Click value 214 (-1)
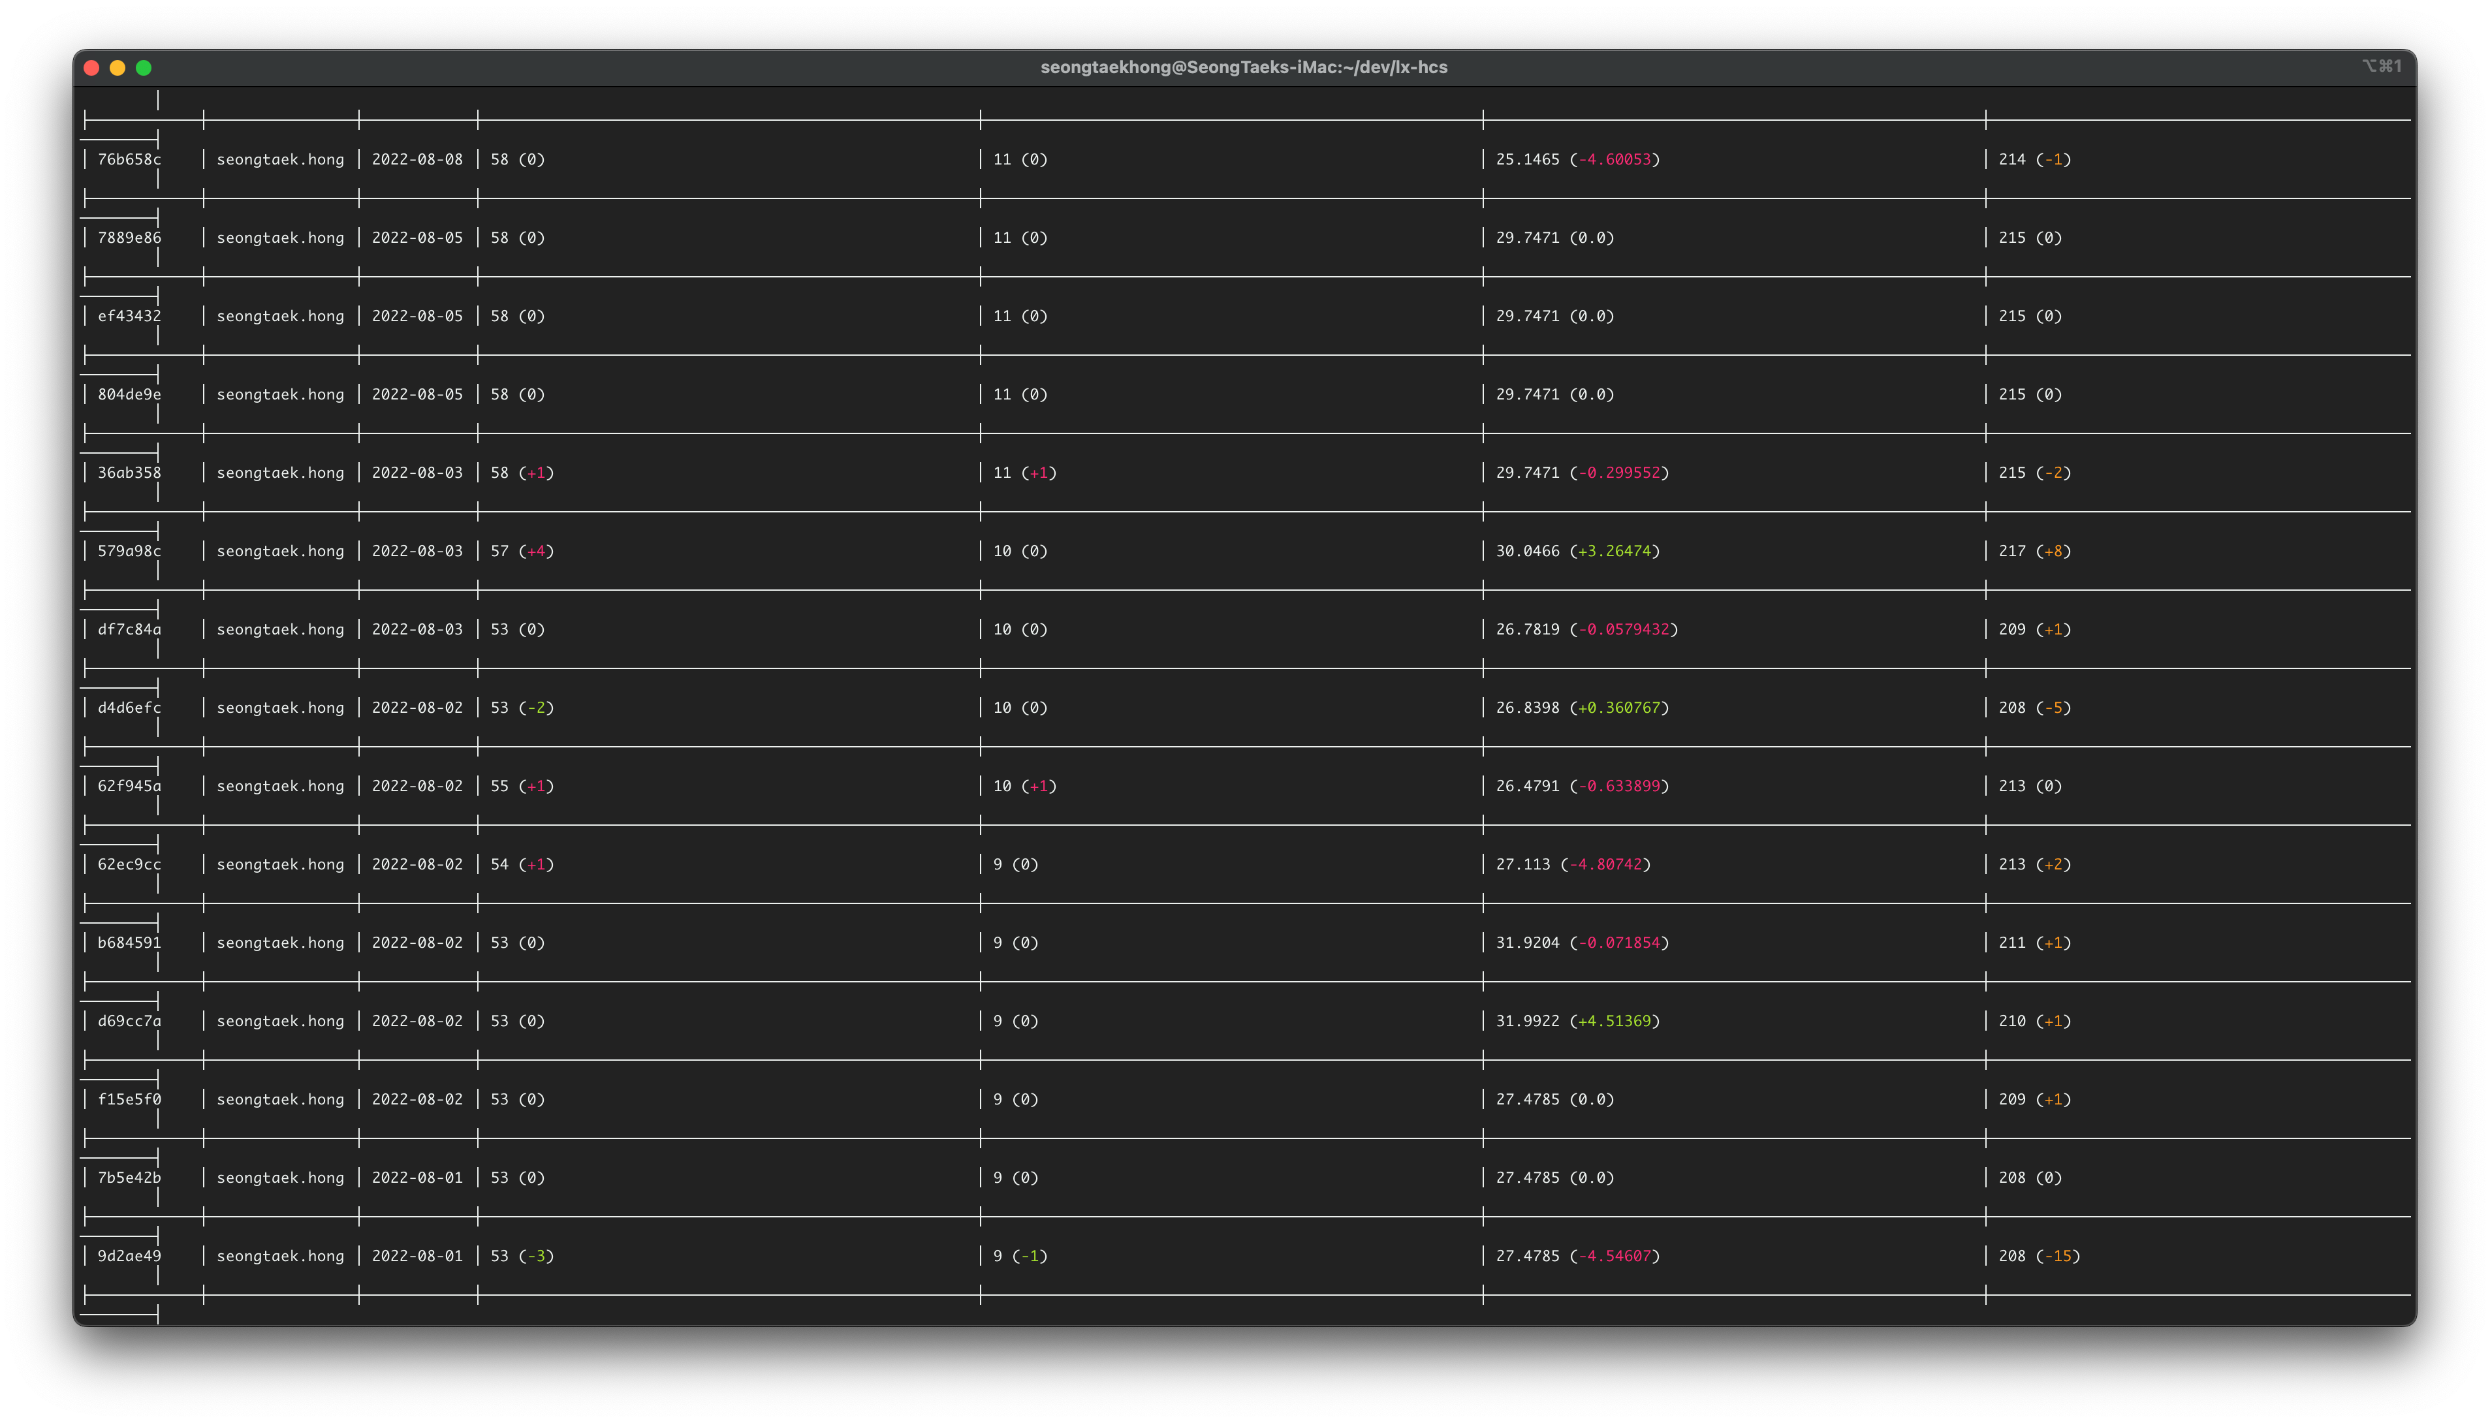This screenshot has height=1423, width=2490. [2034, 159]
